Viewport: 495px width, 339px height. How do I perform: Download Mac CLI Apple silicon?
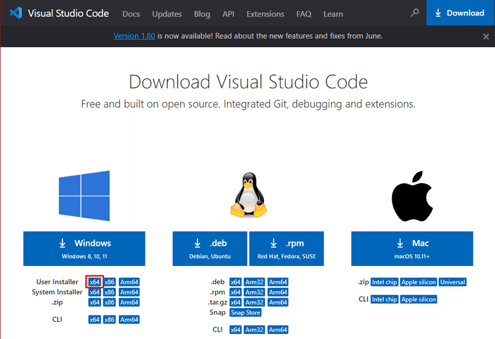[419, 299]
